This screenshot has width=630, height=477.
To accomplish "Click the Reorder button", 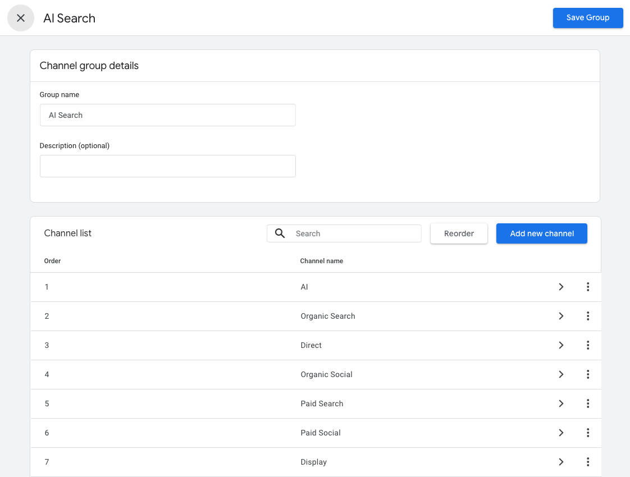I will tap(459, 233).
